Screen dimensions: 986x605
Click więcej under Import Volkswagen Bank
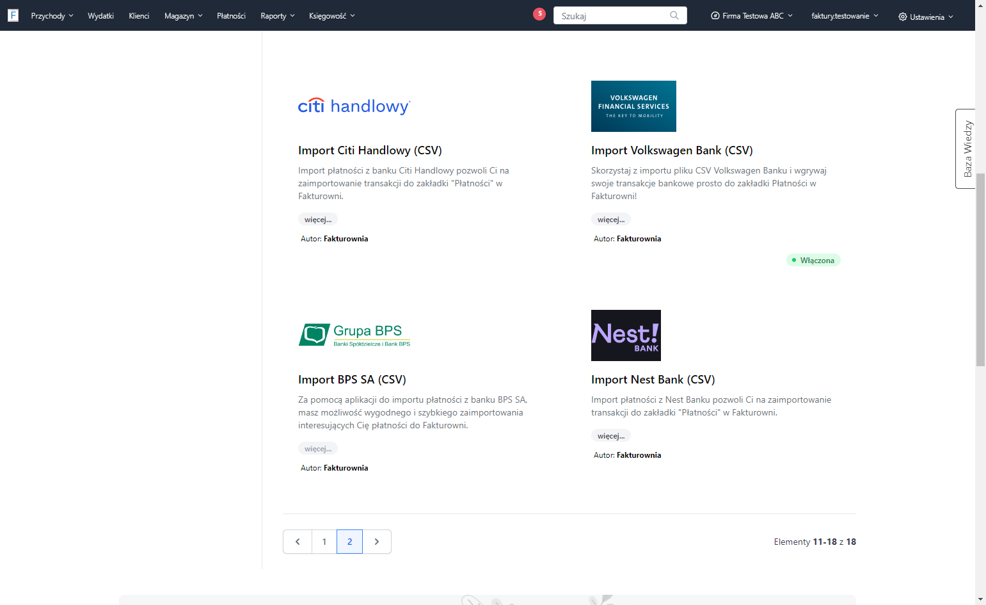tap(611, 219)
